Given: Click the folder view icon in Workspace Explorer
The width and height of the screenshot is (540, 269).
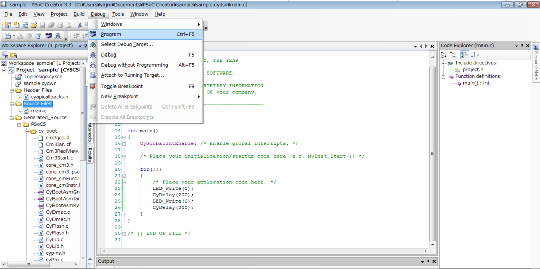Looking at the screenshot, I should pos(14,55).
